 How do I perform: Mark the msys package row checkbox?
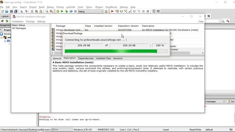pos(53,49)
